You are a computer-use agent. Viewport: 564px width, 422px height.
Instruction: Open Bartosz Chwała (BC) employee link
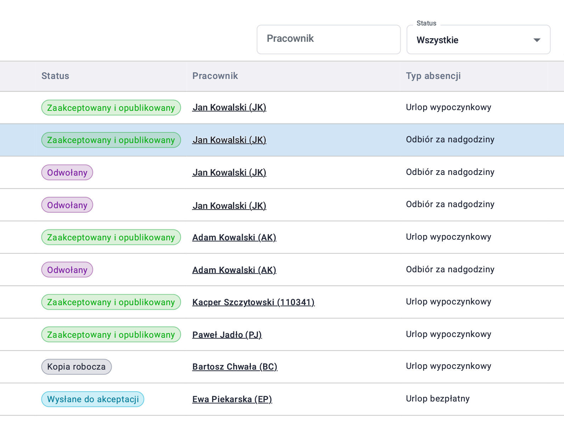(x=235, y=366)
